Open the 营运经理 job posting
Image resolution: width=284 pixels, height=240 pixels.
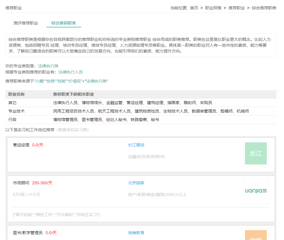tap(21, 145)
